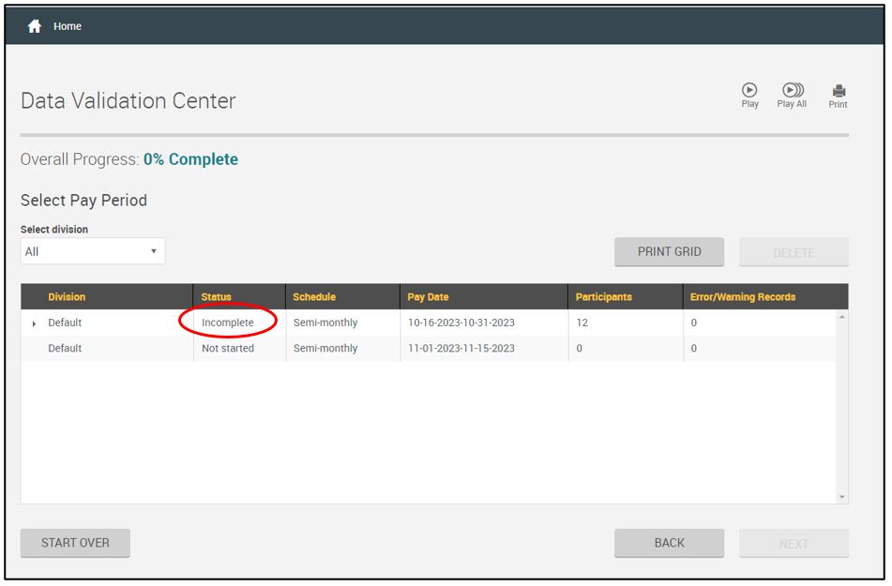Sort by the Schedule column header
The width and height of the screenshot is (892, 586).
314,297
